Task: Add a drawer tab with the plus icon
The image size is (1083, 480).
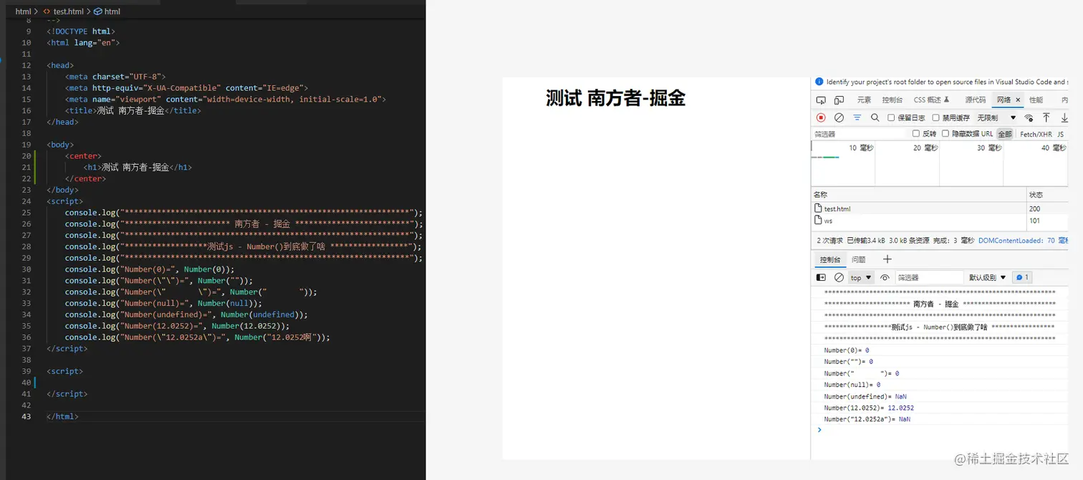Action: [x=887, y=259]
